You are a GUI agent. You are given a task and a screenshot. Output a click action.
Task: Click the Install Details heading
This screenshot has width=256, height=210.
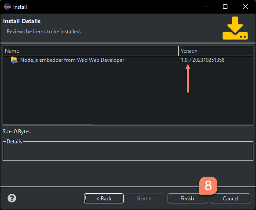22,21
